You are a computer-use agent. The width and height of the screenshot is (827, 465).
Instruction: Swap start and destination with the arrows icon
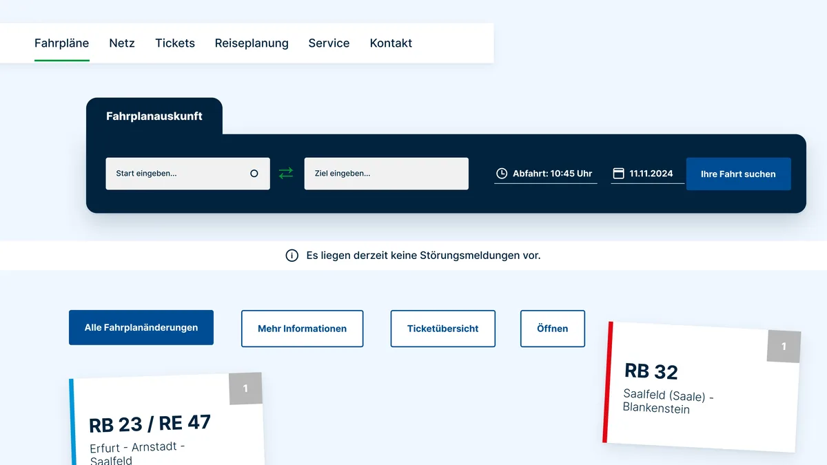pos(286,174)
